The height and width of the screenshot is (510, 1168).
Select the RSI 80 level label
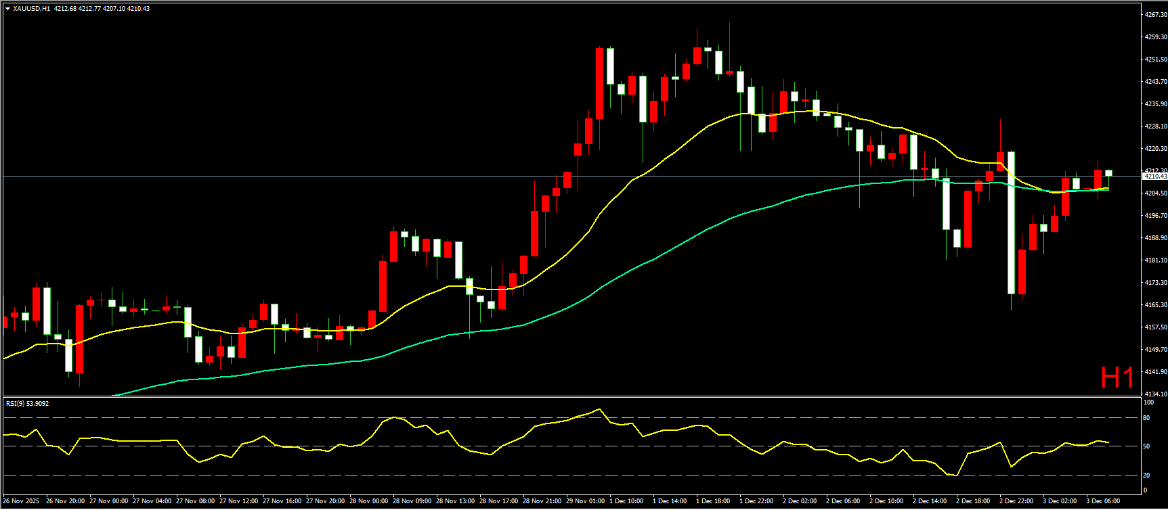1146,418
